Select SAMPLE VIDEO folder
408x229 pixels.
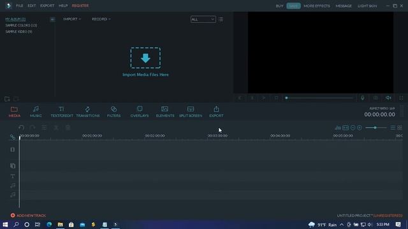point(18,32)
